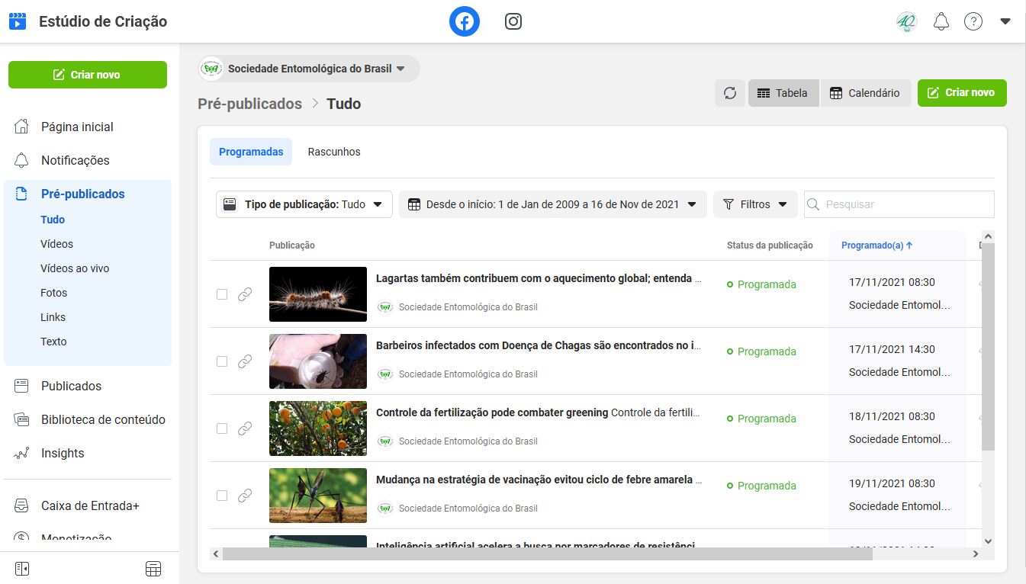
Task: Sort by the Programado(a) column header
Action: click(876, 245)
